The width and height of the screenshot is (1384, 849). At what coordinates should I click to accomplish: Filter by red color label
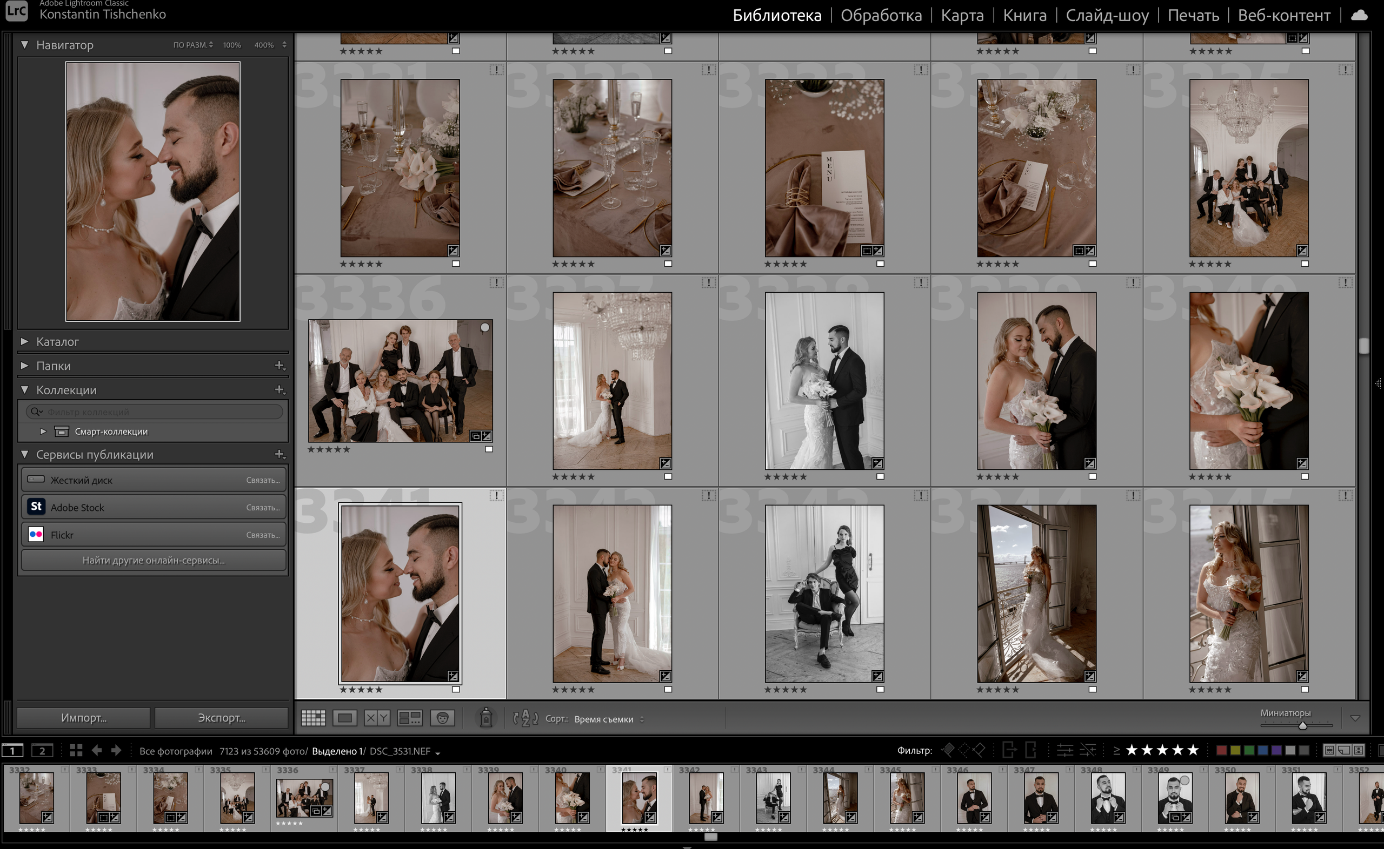point(1221,750)
